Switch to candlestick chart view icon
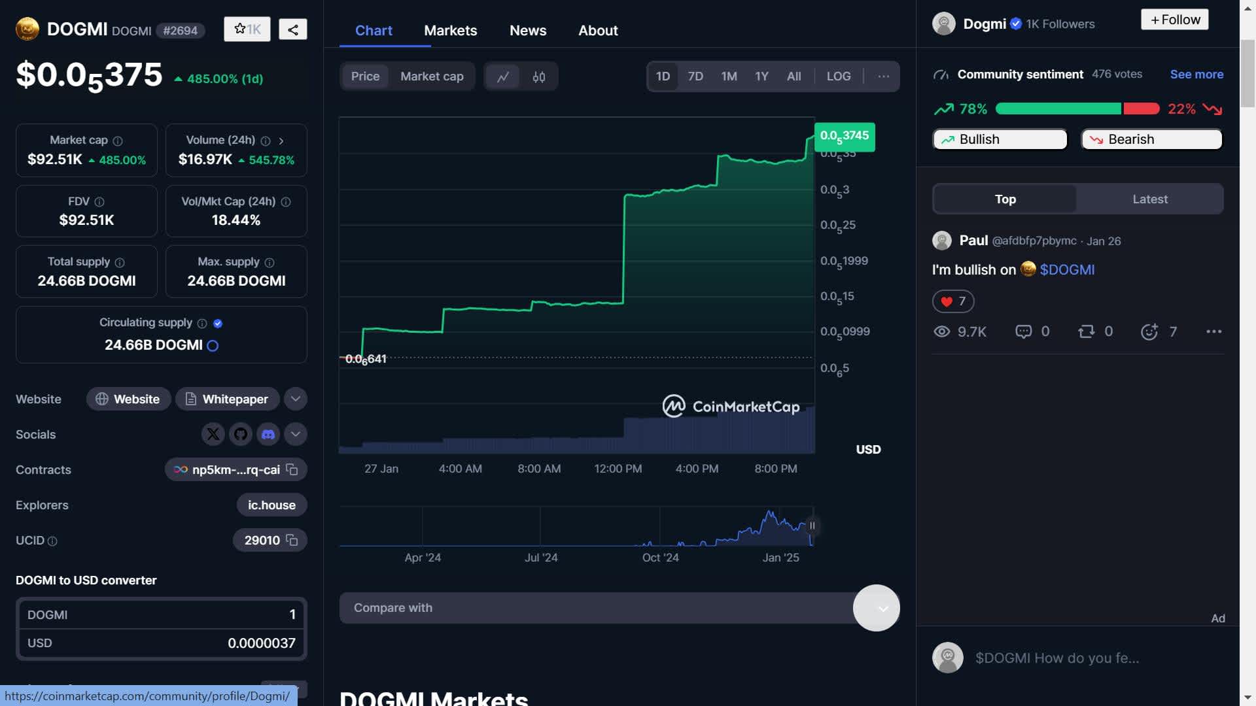 tap(539, 76)
